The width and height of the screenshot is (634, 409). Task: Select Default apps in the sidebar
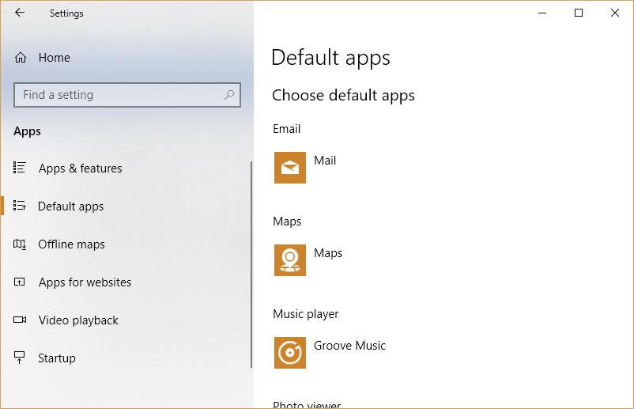point(71,206)
